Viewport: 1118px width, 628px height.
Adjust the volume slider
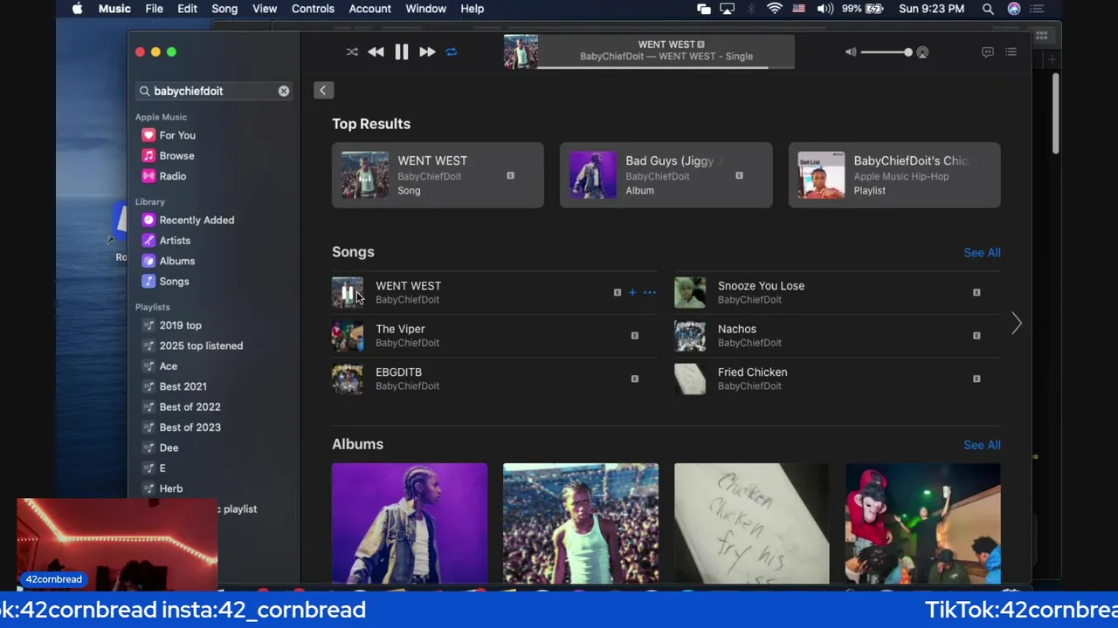pyautogui.click(x=886, y=52)
